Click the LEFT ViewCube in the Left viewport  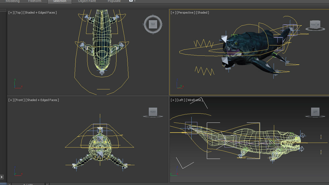coord(315,112)
